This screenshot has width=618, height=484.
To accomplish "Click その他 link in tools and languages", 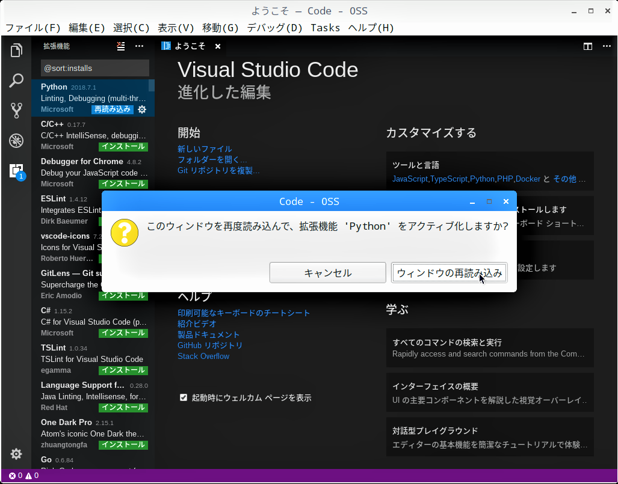I will 564,179.
